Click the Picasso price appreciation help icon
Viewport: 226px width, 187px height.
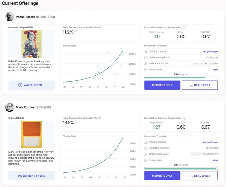coord(75,31)
